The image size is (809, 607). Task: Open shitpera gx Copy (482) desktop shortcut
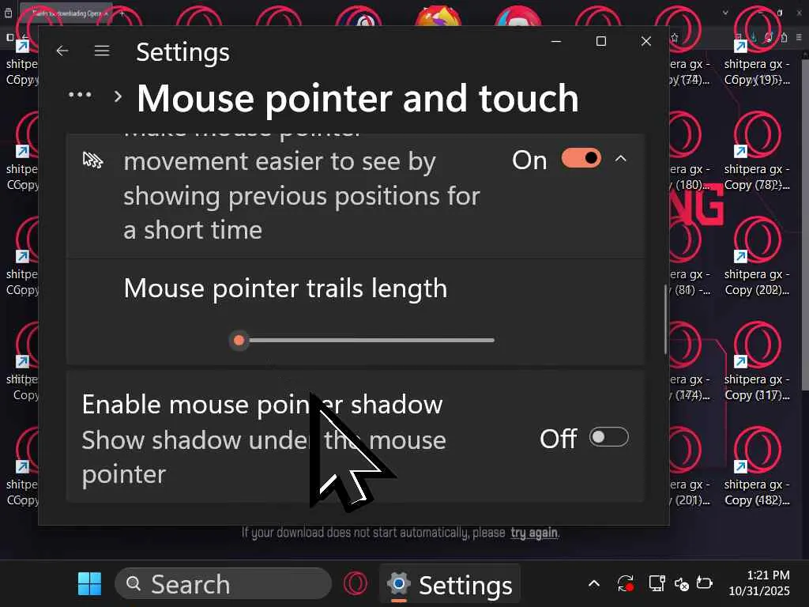point(757,466)
